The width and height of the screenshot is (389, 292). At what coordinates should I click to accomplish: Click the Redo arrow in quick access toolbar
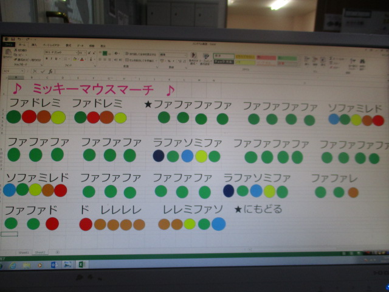click(x=27, y=40)
